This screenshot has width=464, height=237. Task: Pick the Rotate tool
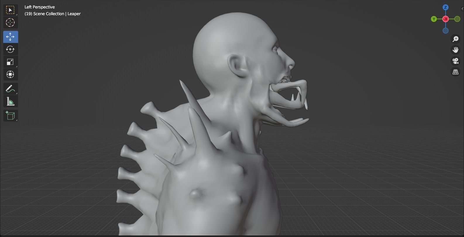click(x=10, y=49)
